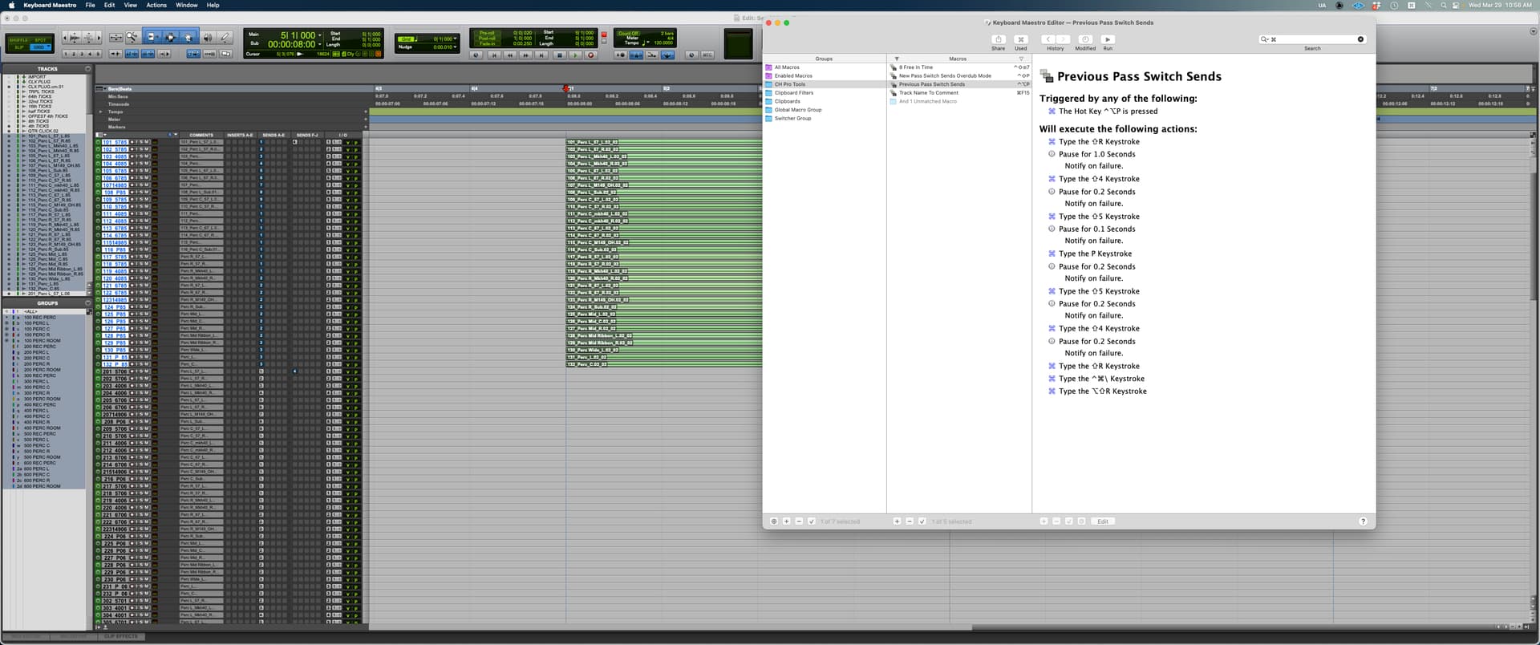This screenshot has height=645, width=1540.
Task: Select New Pass Switch Sends Overdub Mode macro
Action: 959,75
